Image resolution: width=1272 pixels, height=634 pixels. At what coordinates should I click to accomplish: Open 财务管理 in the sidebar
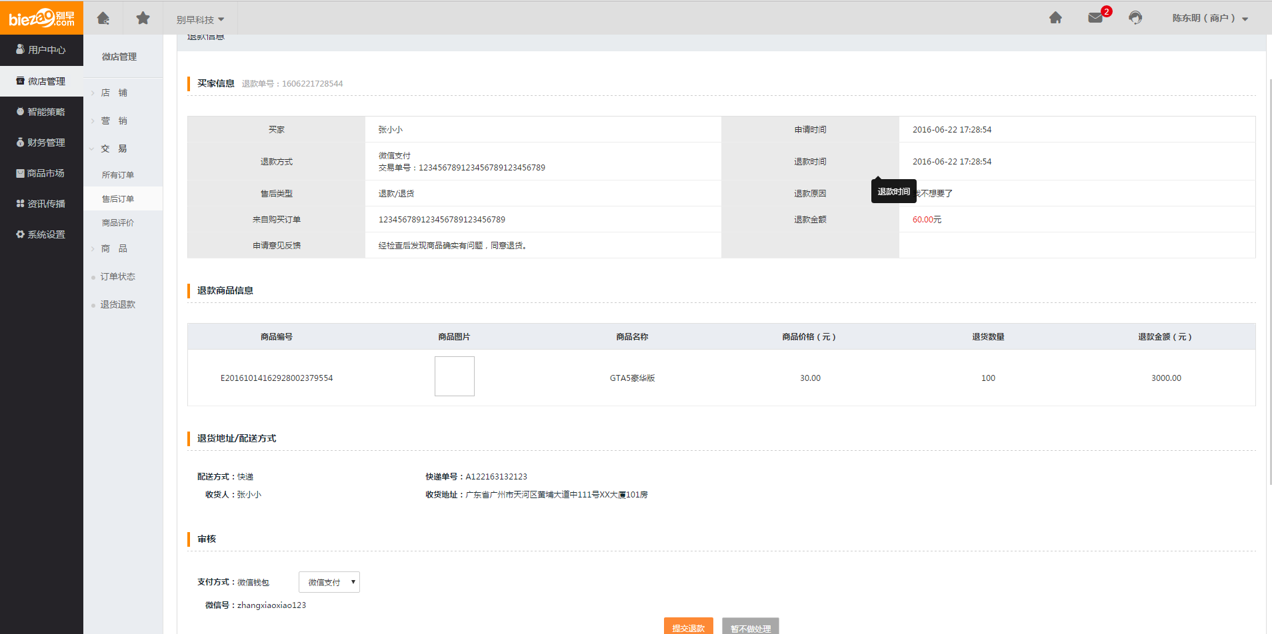pyautogui.click(x=41, y=143)
